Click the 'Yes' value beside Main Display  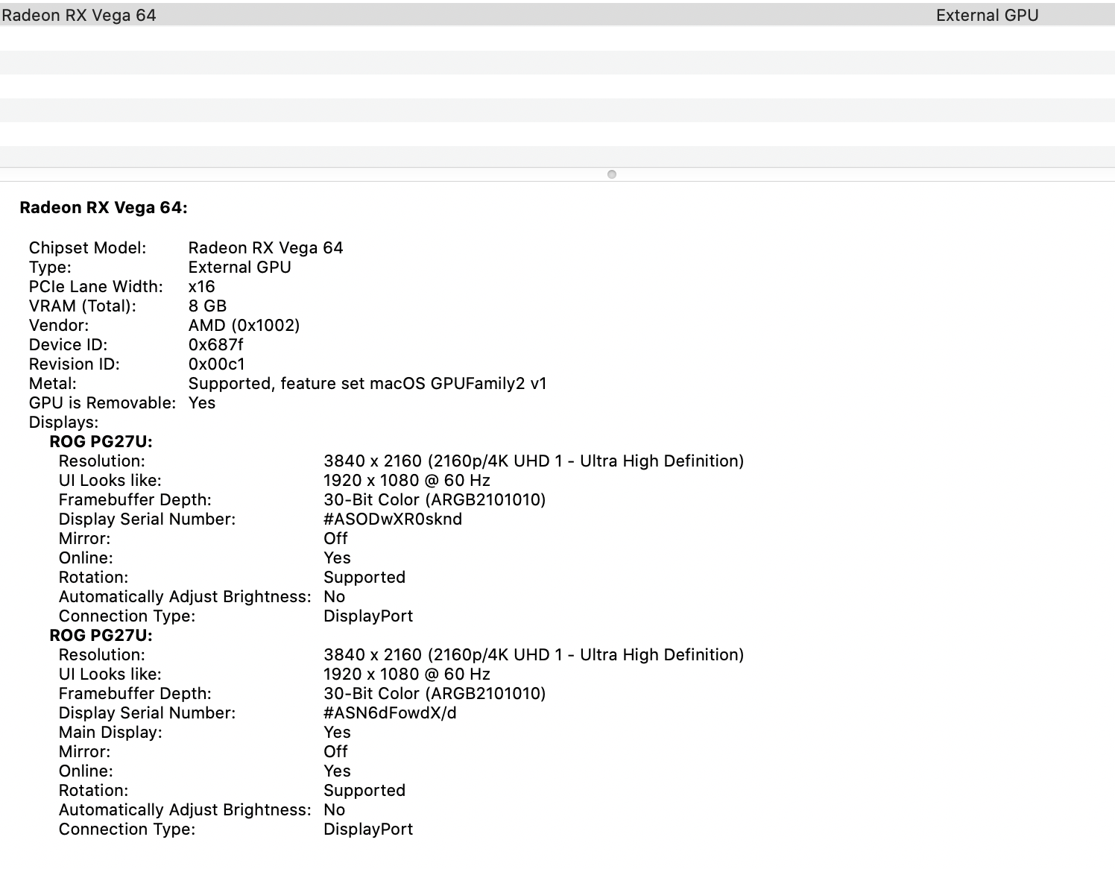click(x=337, y=733)
